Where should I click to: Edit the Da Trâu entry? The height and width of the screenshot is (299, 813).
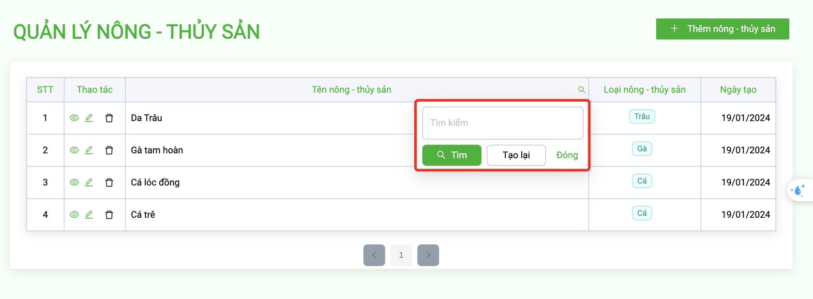[89, 118]
